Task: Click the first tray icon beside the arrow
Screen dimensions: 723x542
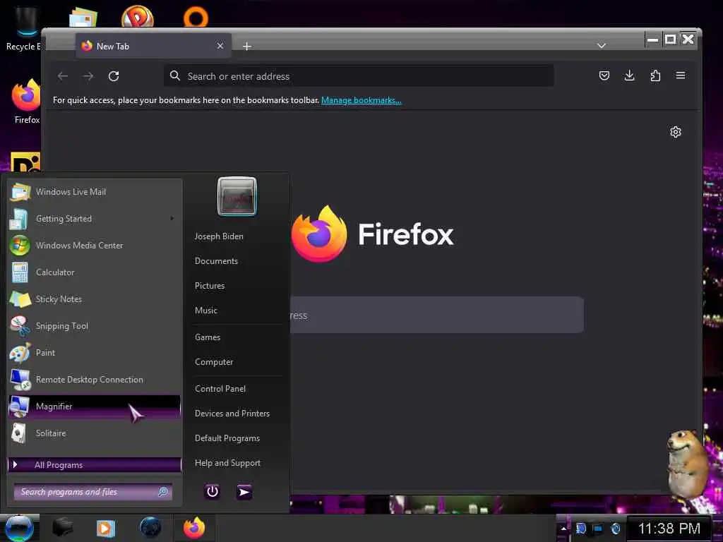Action: coord(580,529)
